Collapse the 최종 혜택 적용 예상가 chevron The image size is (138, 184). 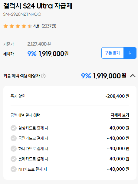(133, 76)
